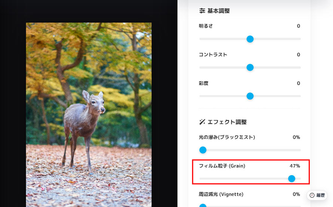The image size is (333, 207).
Task: Click the エフェクト調整 magic wand icon
Action: click(x=202, y=122)
